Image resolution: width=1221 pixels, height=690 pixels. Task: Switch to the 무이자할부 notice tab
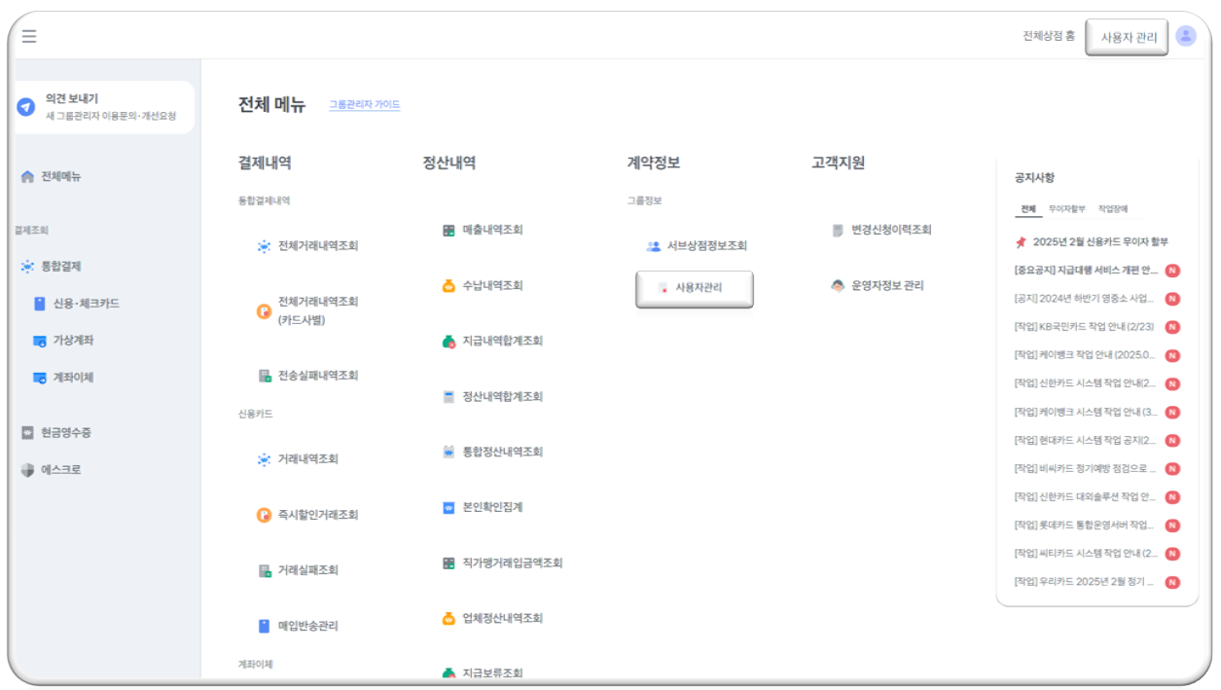1066,209
